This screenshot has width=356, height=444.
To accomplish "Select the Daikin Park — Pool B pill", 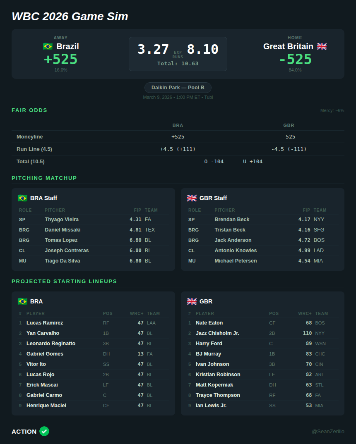I will [x=178, y=88].
